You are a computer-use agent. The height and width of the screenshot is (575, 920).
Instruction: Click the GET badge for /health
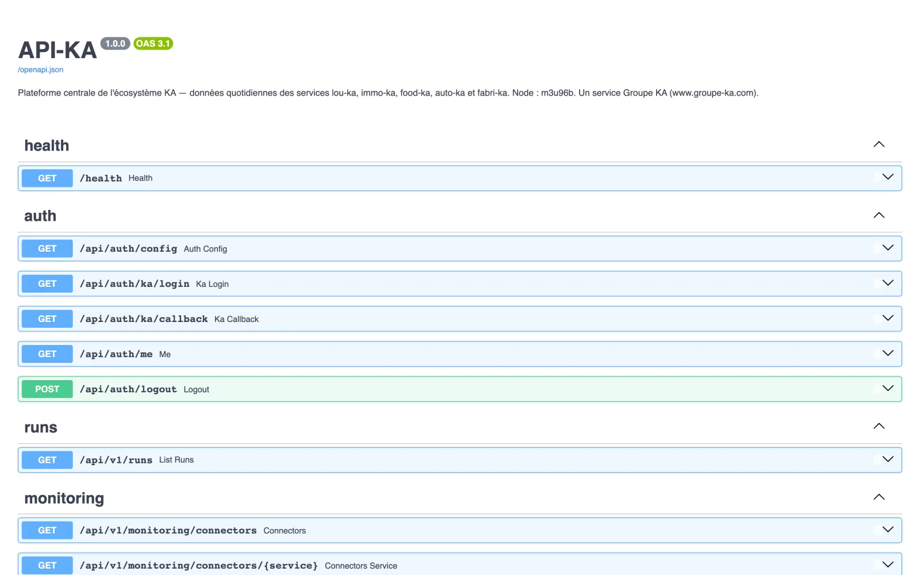tap(47, 178)
